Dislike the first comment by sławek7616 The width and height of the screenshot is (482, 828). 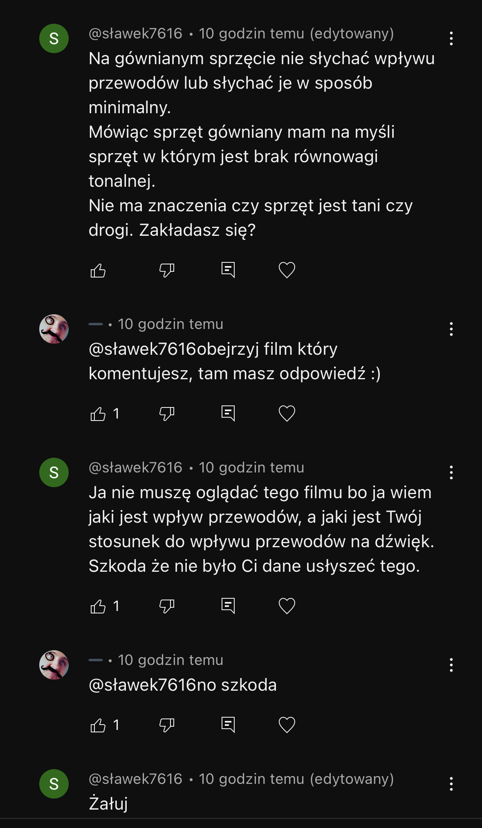point(167,271)
